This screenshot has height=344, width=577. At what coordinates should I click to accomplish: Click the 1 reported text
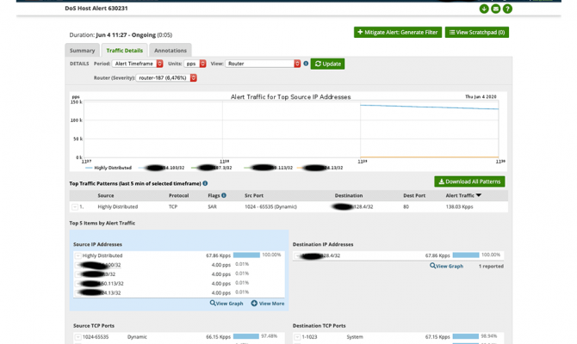click(x=491, y=266)
